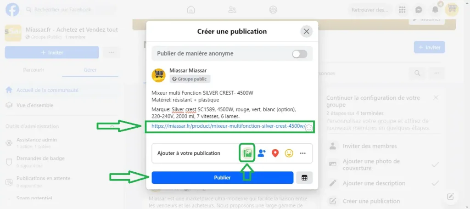470x209 pixels.
Task: Open the schedule post button beside Publier
Action: pyautogui.click(x=304, y=178)
